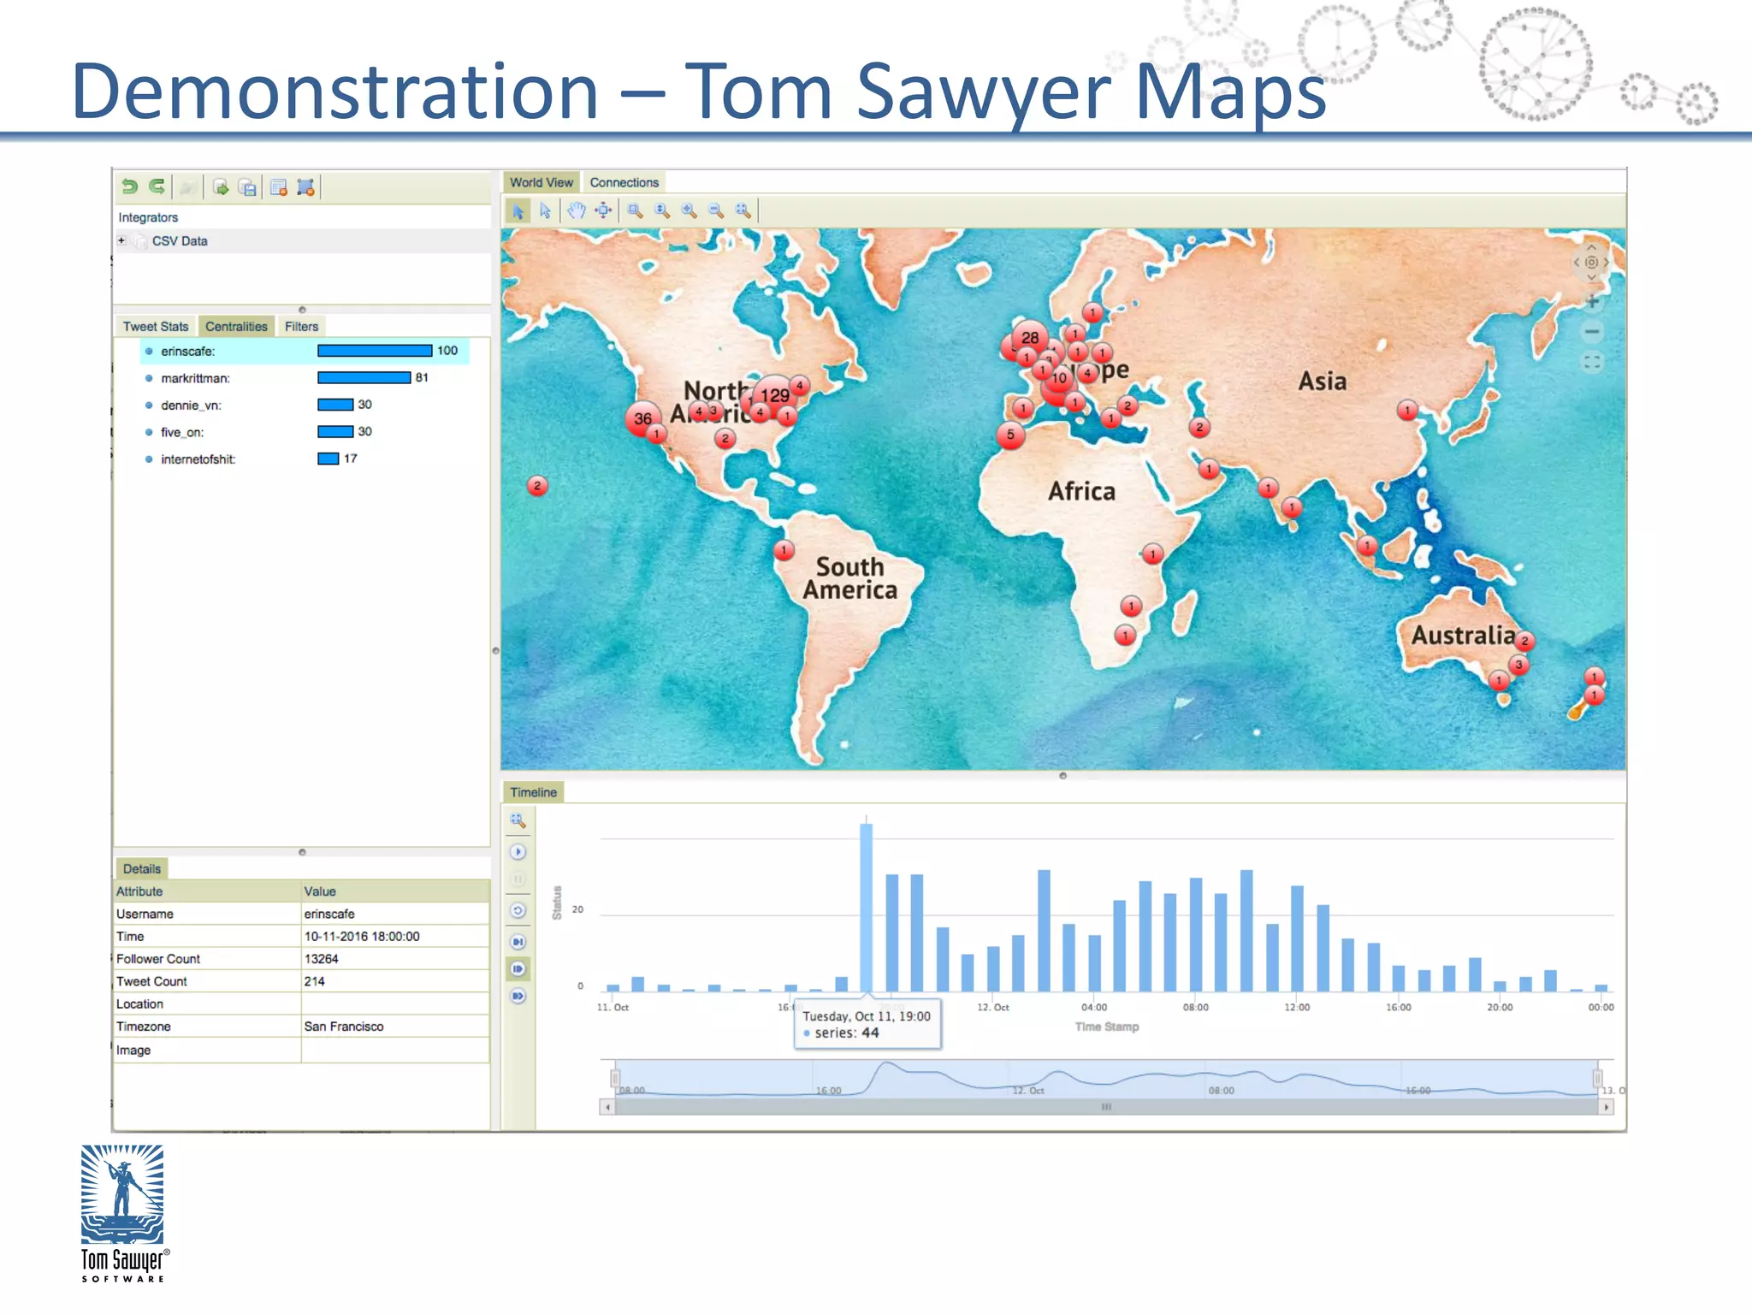Click the Attribute column header
The height and width of the screenshot is (1314, 1752).
[207, 891]
